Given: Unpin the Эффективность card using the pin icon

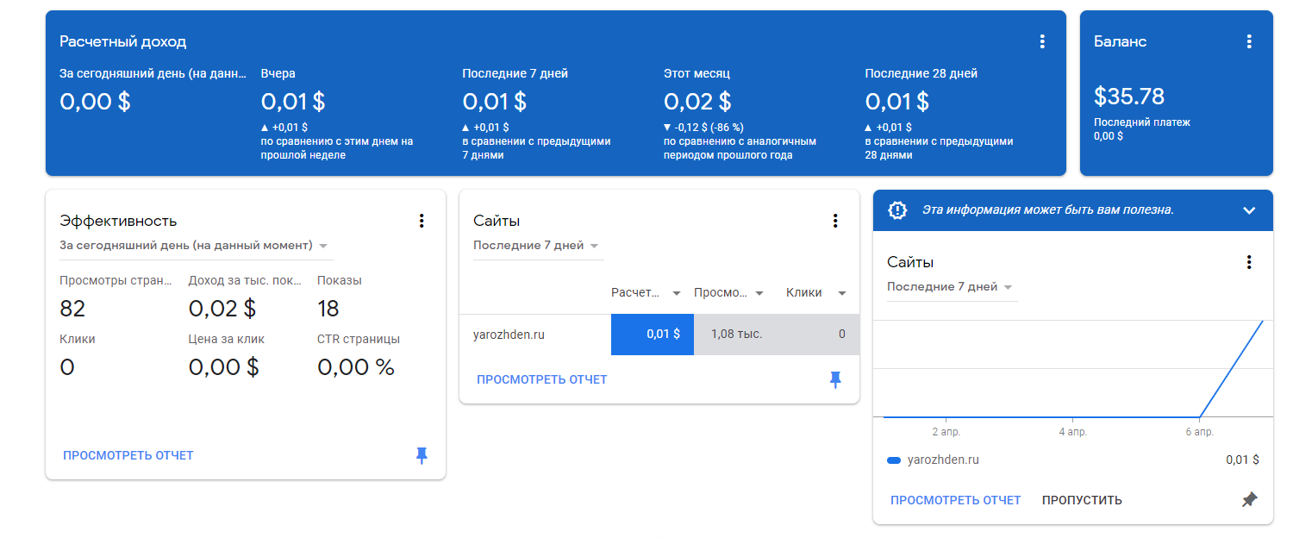Looking at the screenshot, I should pyautogui.click(x=422, y=455).
